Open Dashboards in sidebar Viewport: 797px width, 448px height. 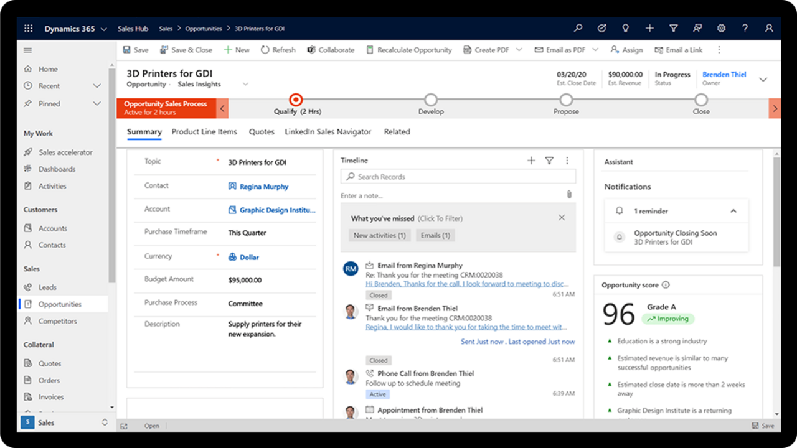(x=57, y=169)
